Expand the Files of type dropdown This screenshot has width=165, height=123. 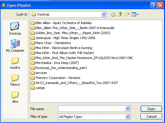point(128,117)
